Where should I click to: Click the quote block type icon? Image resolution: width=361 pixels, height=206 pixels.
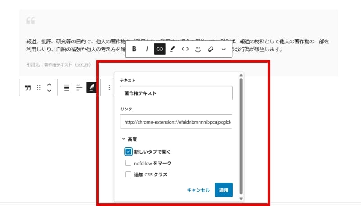point(28,87)
